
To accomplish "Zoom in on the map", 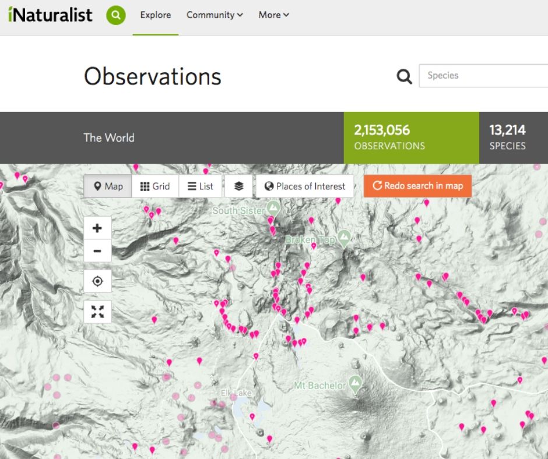I will coord(97,228).
